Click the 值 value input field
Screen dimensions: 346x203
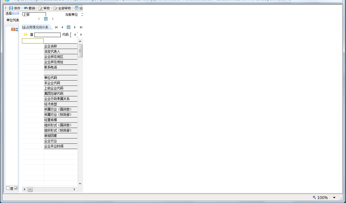pos(48,35)
